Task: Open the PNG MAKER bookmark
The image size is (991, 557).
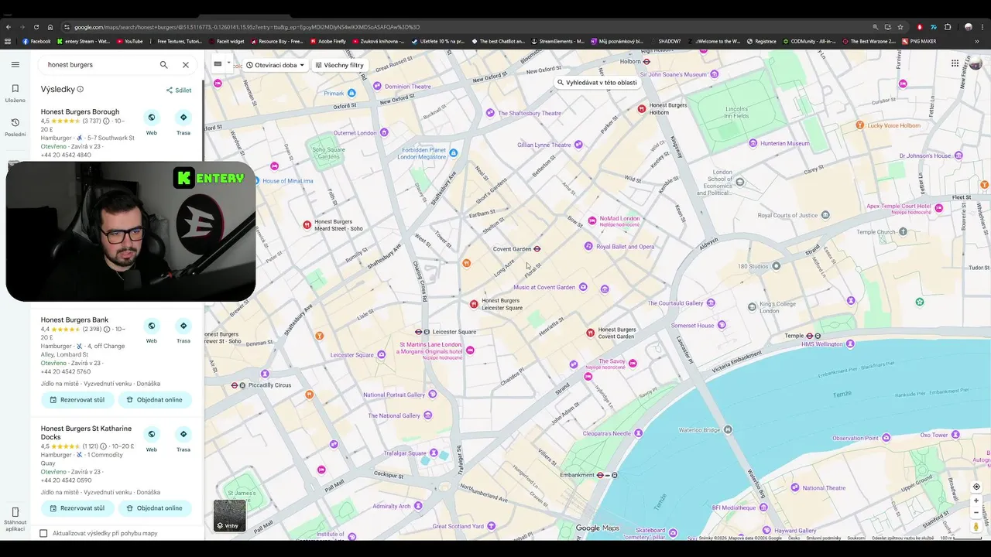Action: (919, 42)
